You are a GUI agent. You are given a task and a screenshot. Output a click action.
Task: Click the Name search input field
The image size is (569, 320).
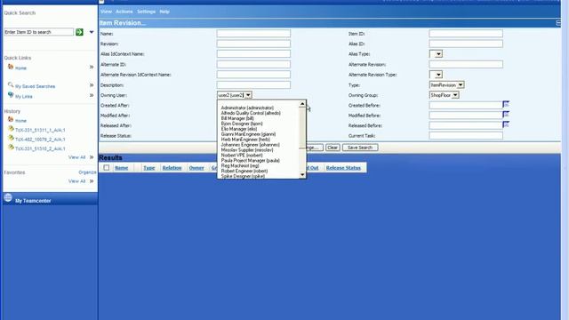253,34
